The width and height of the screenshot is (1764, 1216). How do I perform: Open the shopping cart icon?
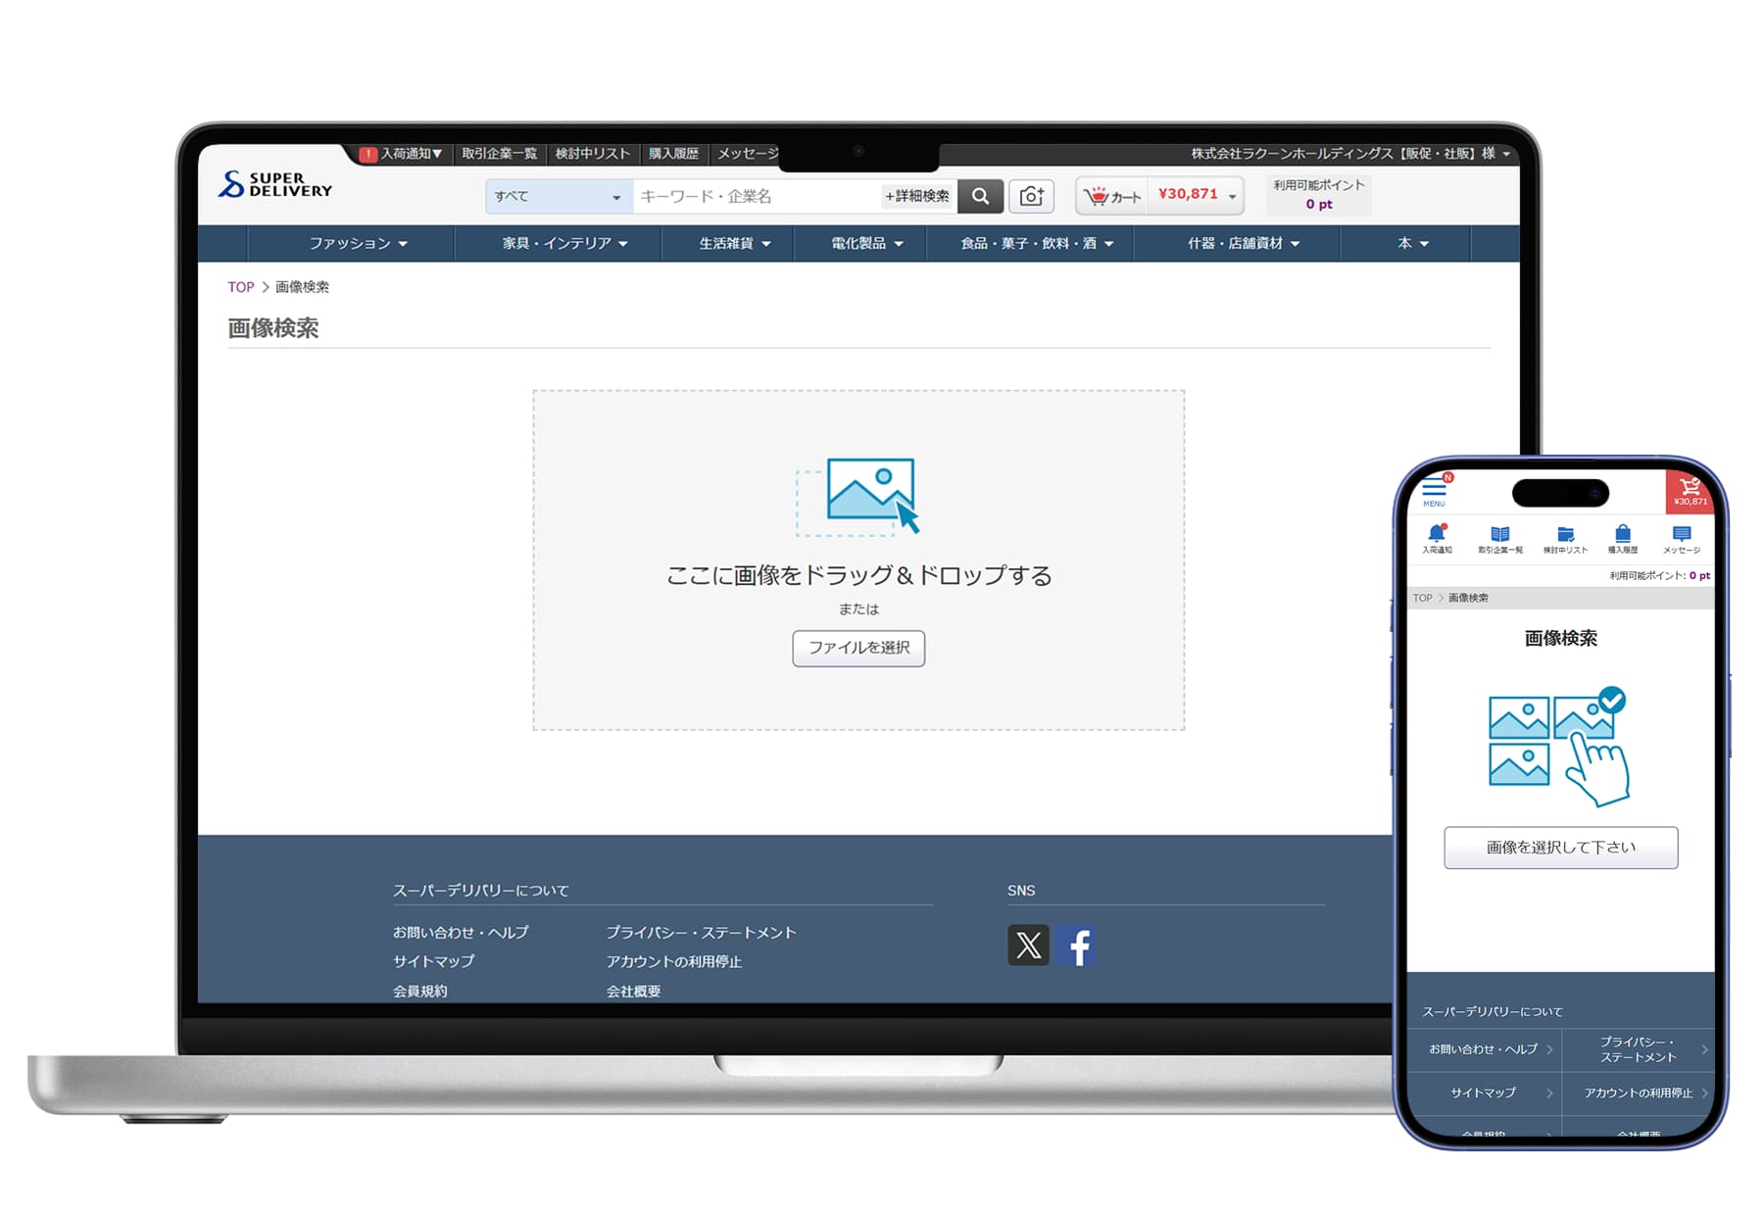click(1100, 195)
